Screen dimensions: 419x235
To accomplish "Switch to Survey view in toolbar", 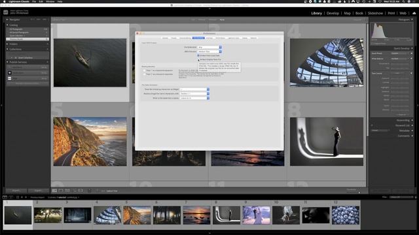I will [x=74, y=191].
